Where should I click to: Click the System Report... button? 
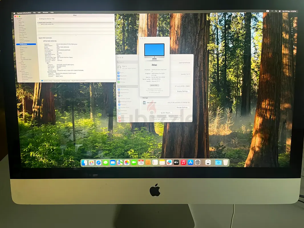coord(166,113)
